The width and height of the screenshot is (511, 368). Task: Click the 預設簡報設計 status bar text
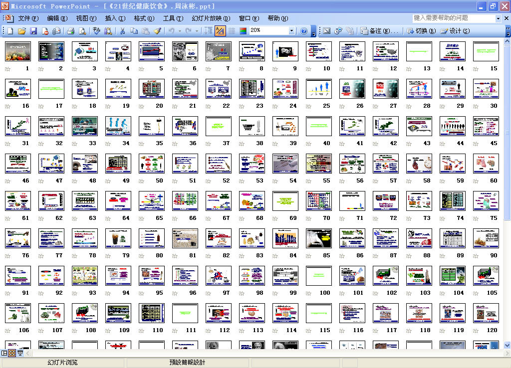[x=188, y=363]
